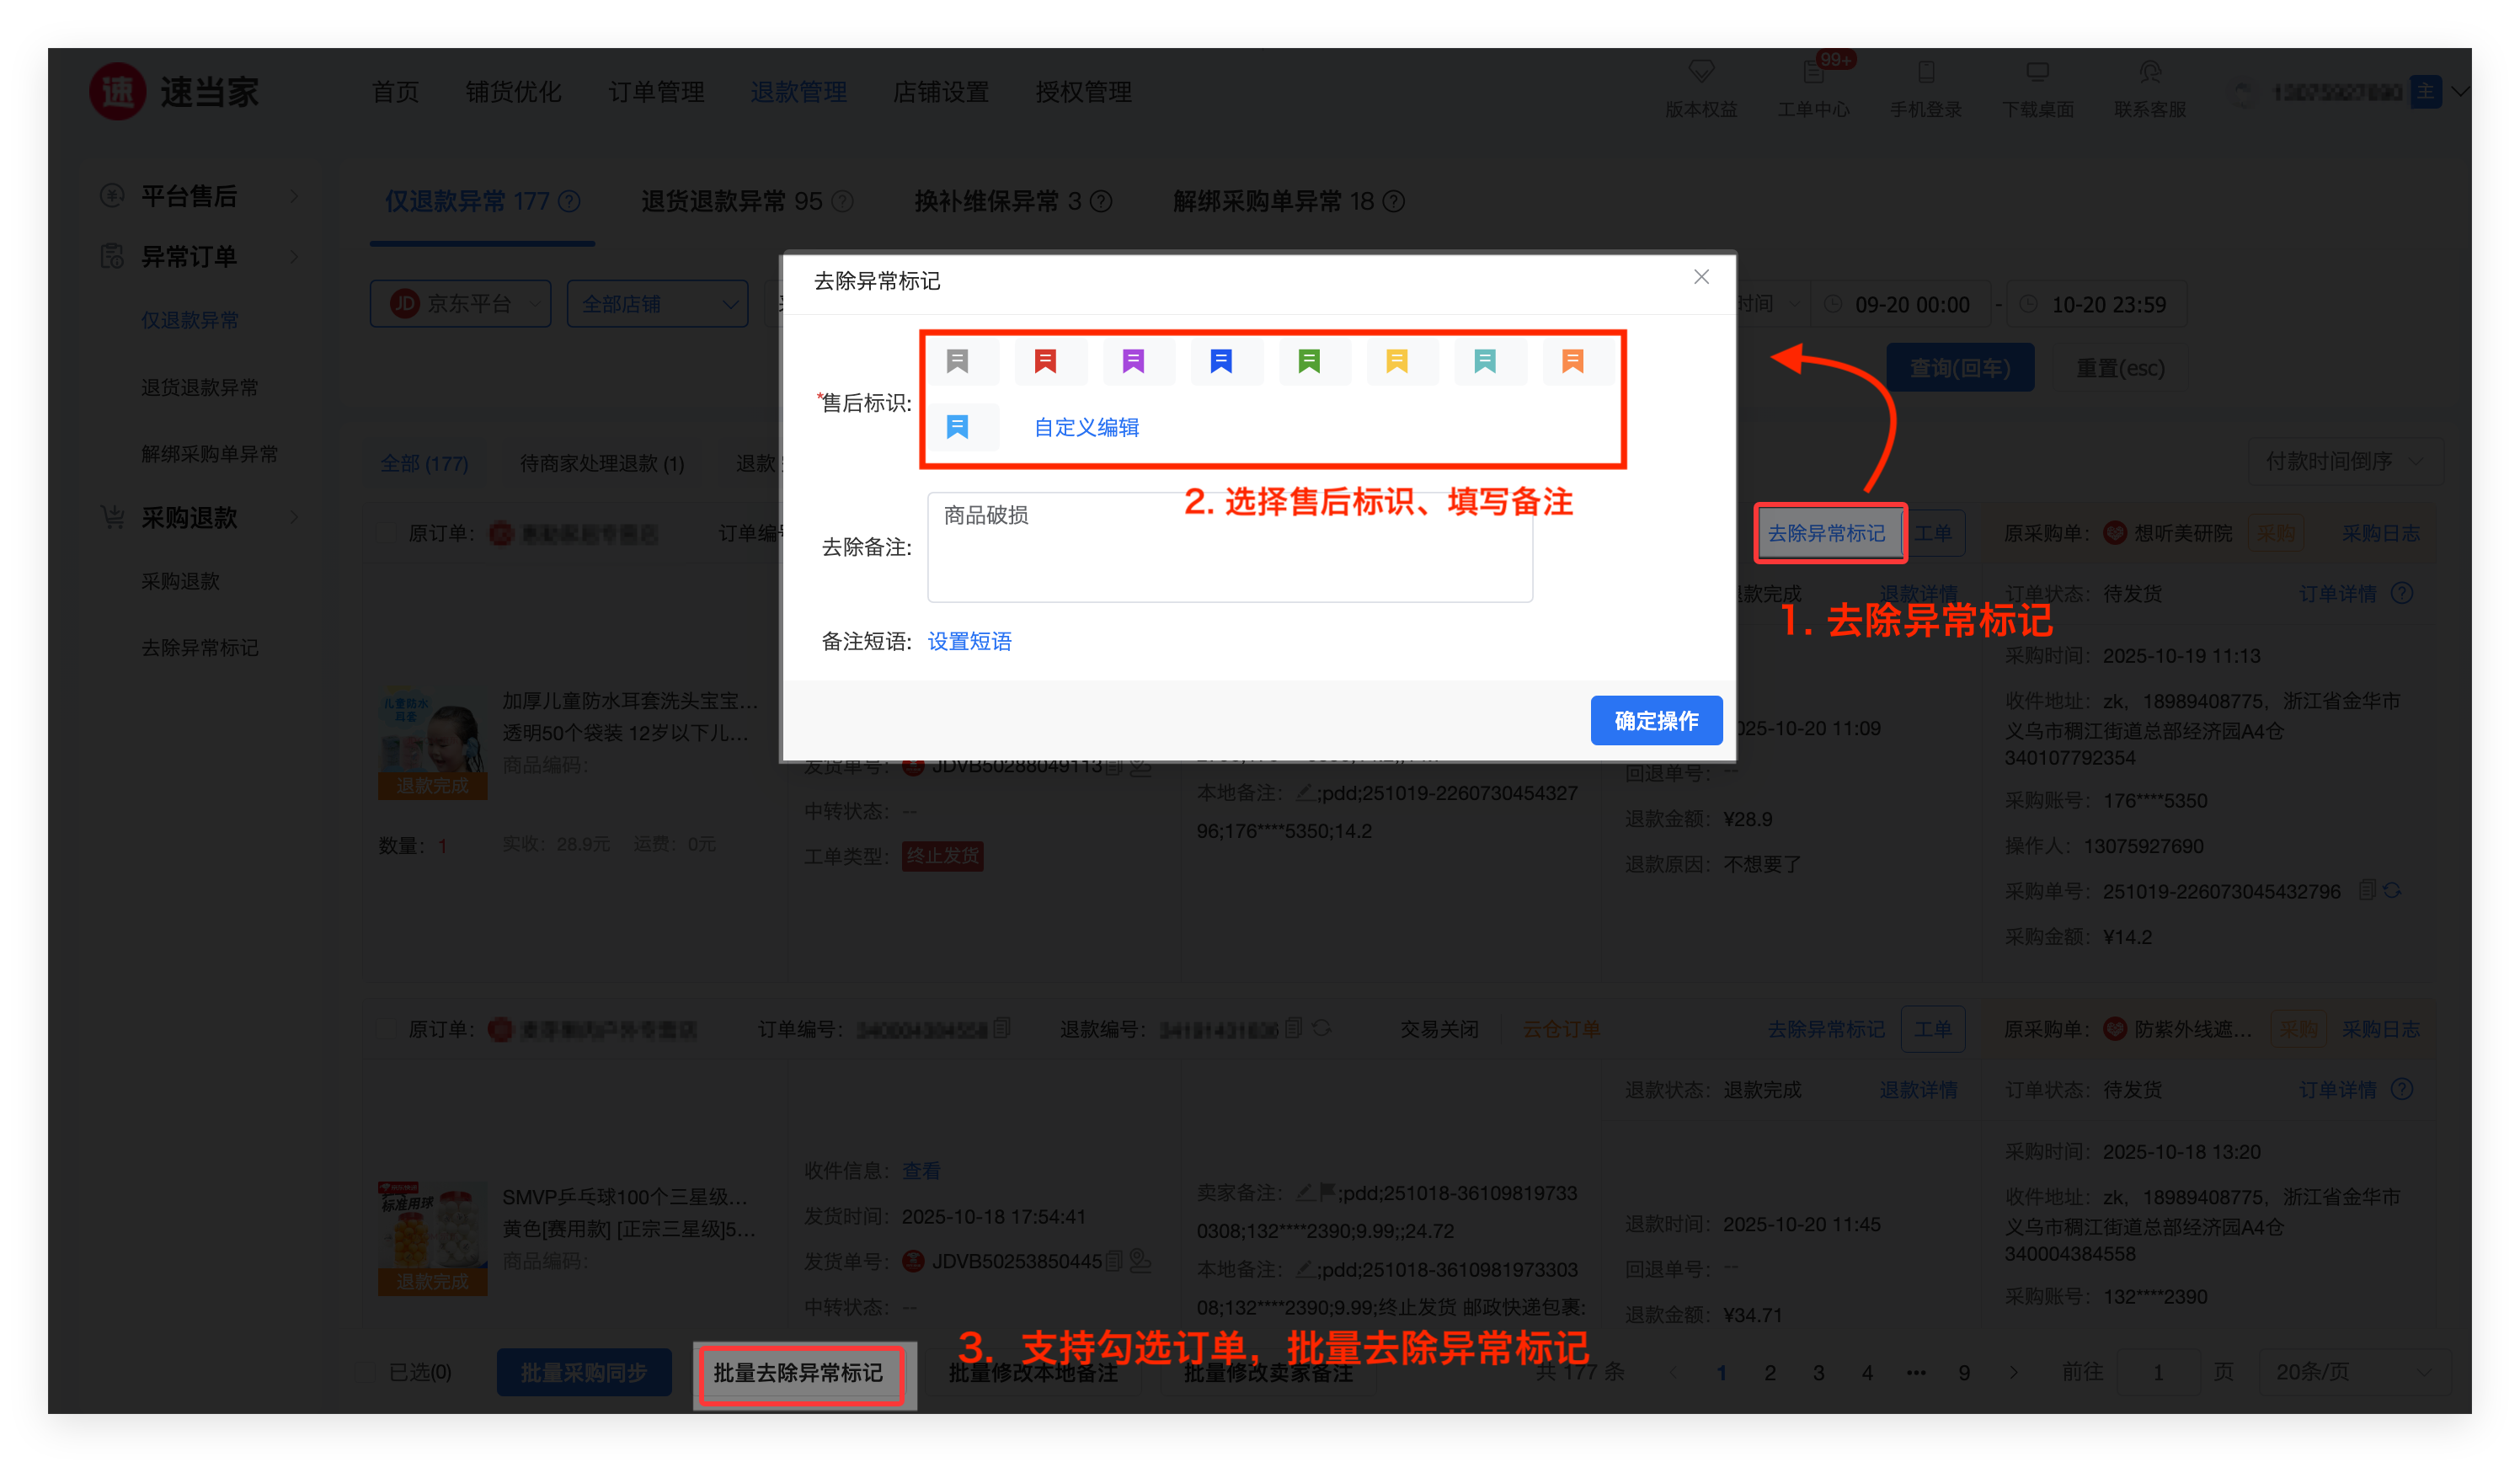Open the 全部店铺 store dropdown

click(657, 304)
